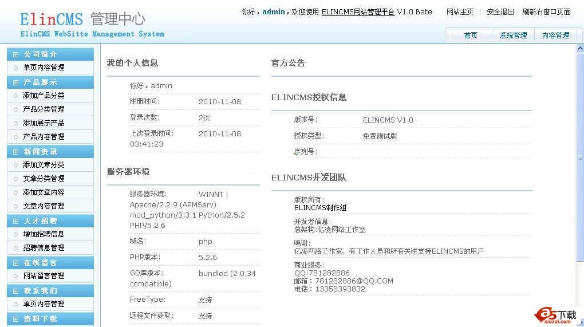Open 添加展示产品 in sidebar
Image resolution: width=584 pixels, height=327 pixels.
[x=44, y=123]
